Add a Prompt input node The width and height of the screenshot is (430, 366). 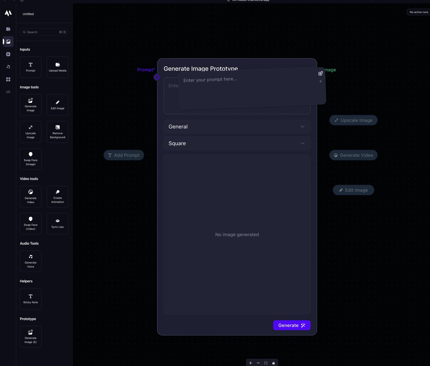(x=30, y=67)
